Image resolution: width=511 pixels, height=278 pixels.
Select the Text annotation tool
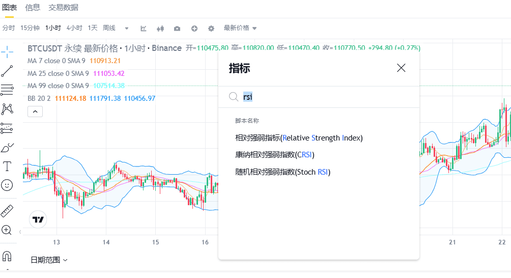click(7, 166)
